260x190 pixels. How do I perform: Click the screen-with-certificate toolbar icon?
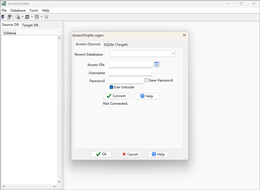(x=27, y=17)
